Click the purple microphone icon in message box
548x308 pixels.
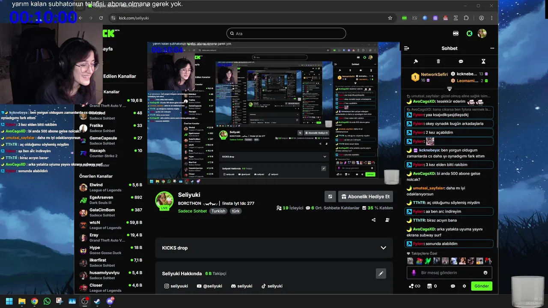point(414,272)
